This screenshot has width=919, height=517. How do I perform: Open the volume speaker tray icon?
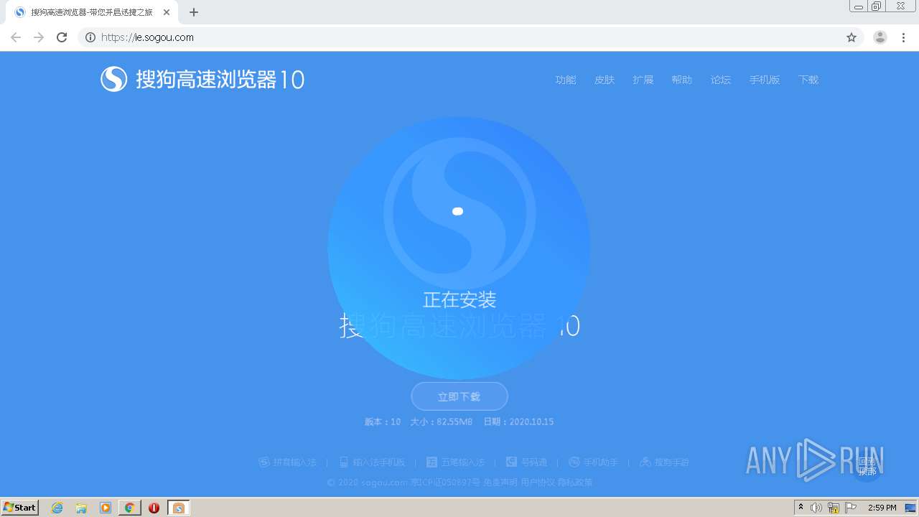point(816,508)
